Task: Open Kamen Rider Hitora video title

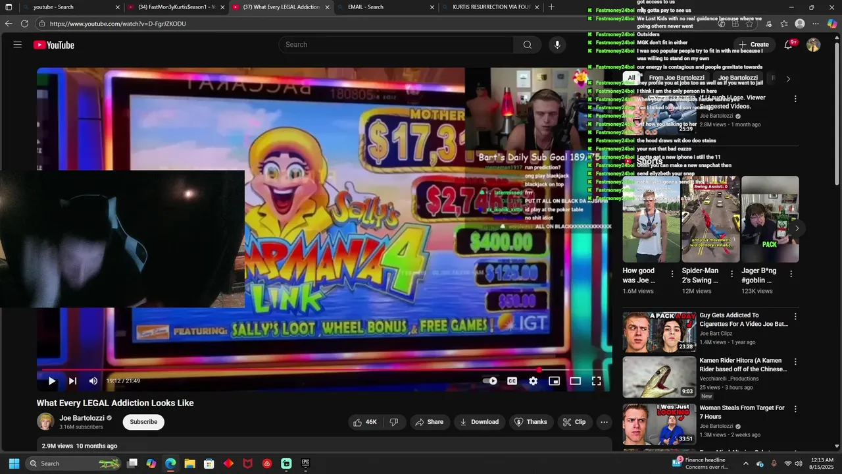Action: (x=743, y=365)
